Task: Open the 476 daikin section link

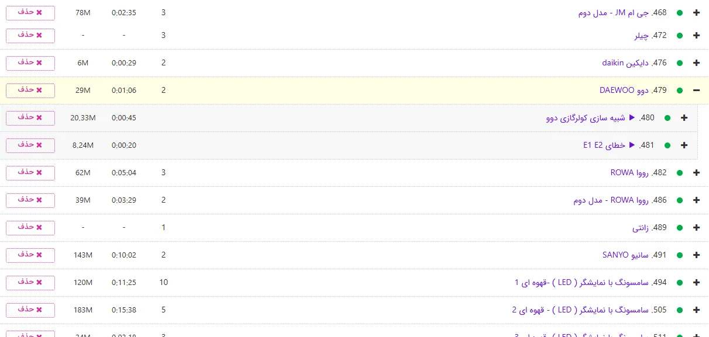Action: tap(634, 63)
